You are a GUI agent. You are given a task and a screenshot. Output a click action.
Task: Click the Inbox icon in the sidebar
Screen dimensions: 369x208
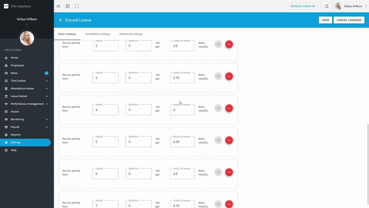pos(6,73)
